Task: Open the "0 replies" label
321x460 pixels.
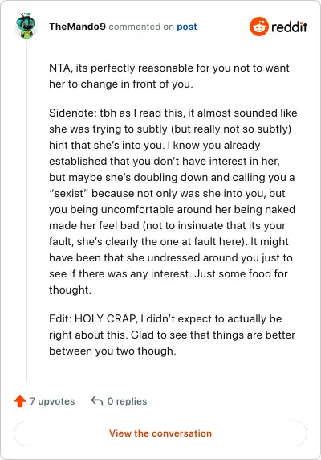Action: point(127,401)
